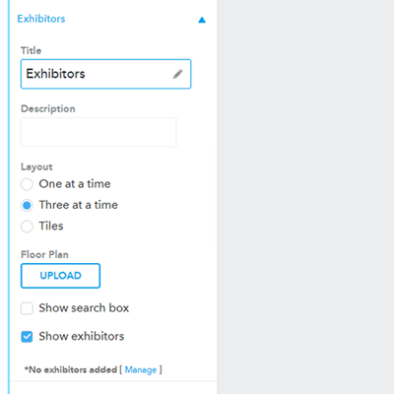This screenshot has width=394, height=394.
Task: Click the blue Exhibitors section header text
Action: coord(41,19)
